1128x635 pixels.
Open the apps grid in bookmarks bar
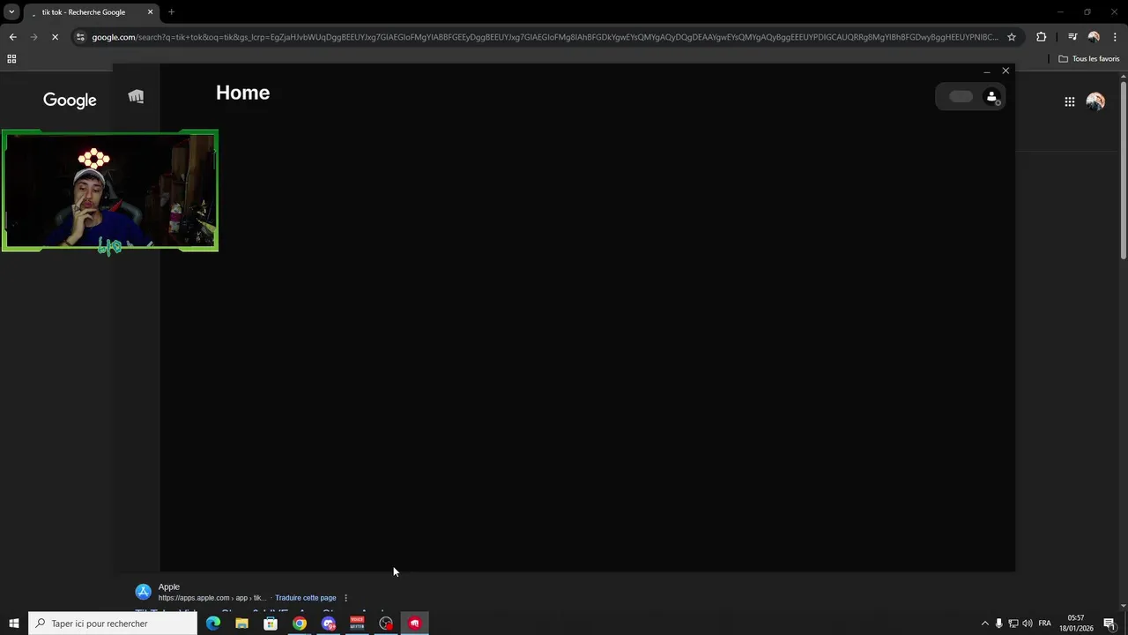(11, 59)
